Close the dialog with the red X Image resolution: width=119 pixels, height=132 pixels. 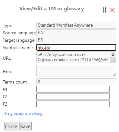pos(112,10)
